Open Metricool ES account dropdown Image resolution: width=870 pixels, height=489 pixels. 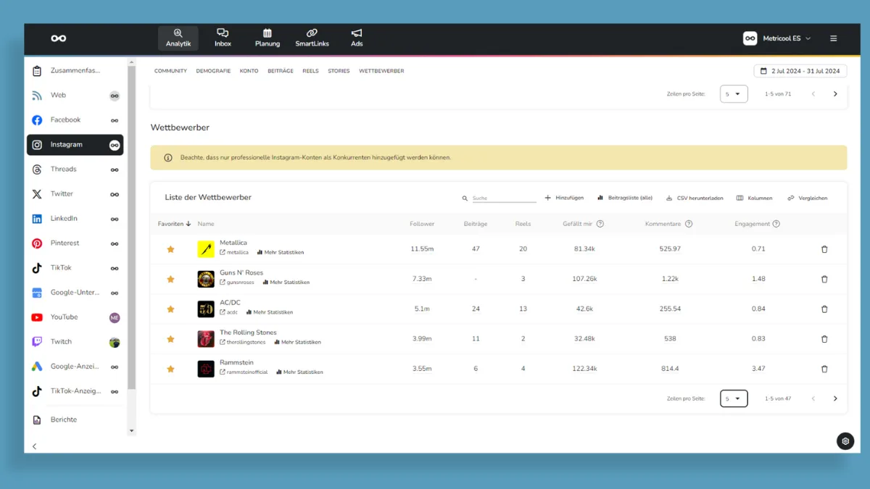click(x=777, y=38)
